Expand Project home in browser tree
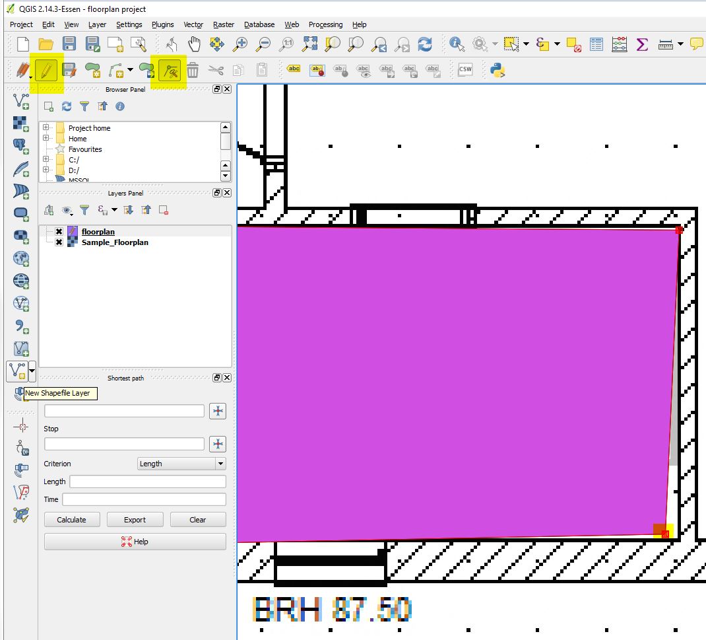The image size is (706, 640). [x=46, y=127]
